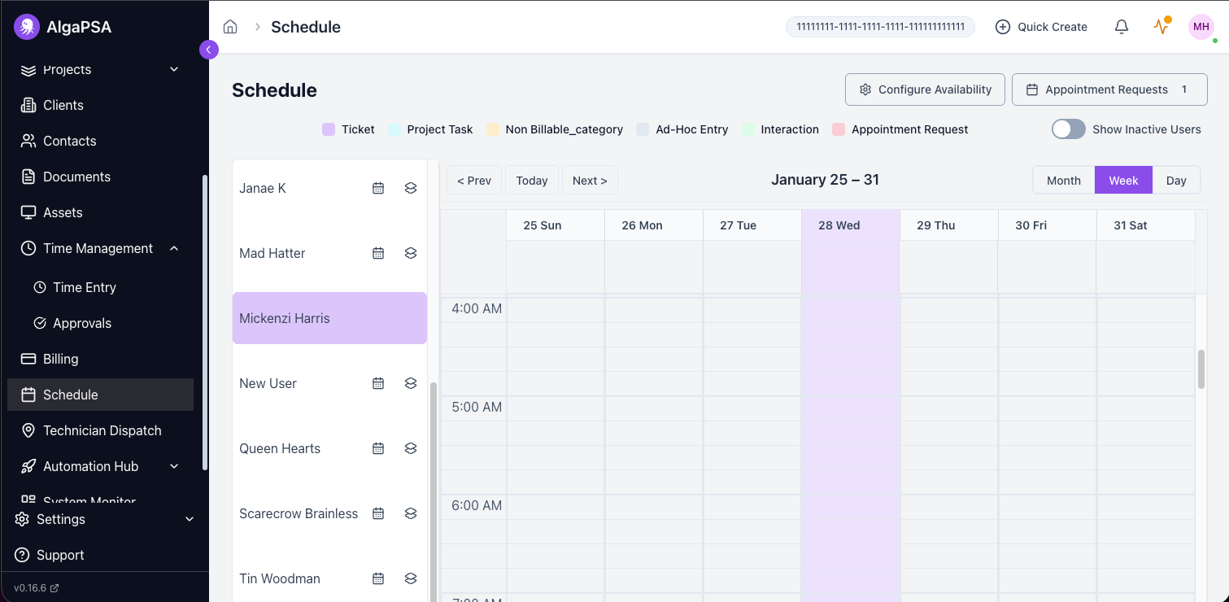Click the Today button
This screenshot has height=602, width=1229.
click(x=532, y=181)
